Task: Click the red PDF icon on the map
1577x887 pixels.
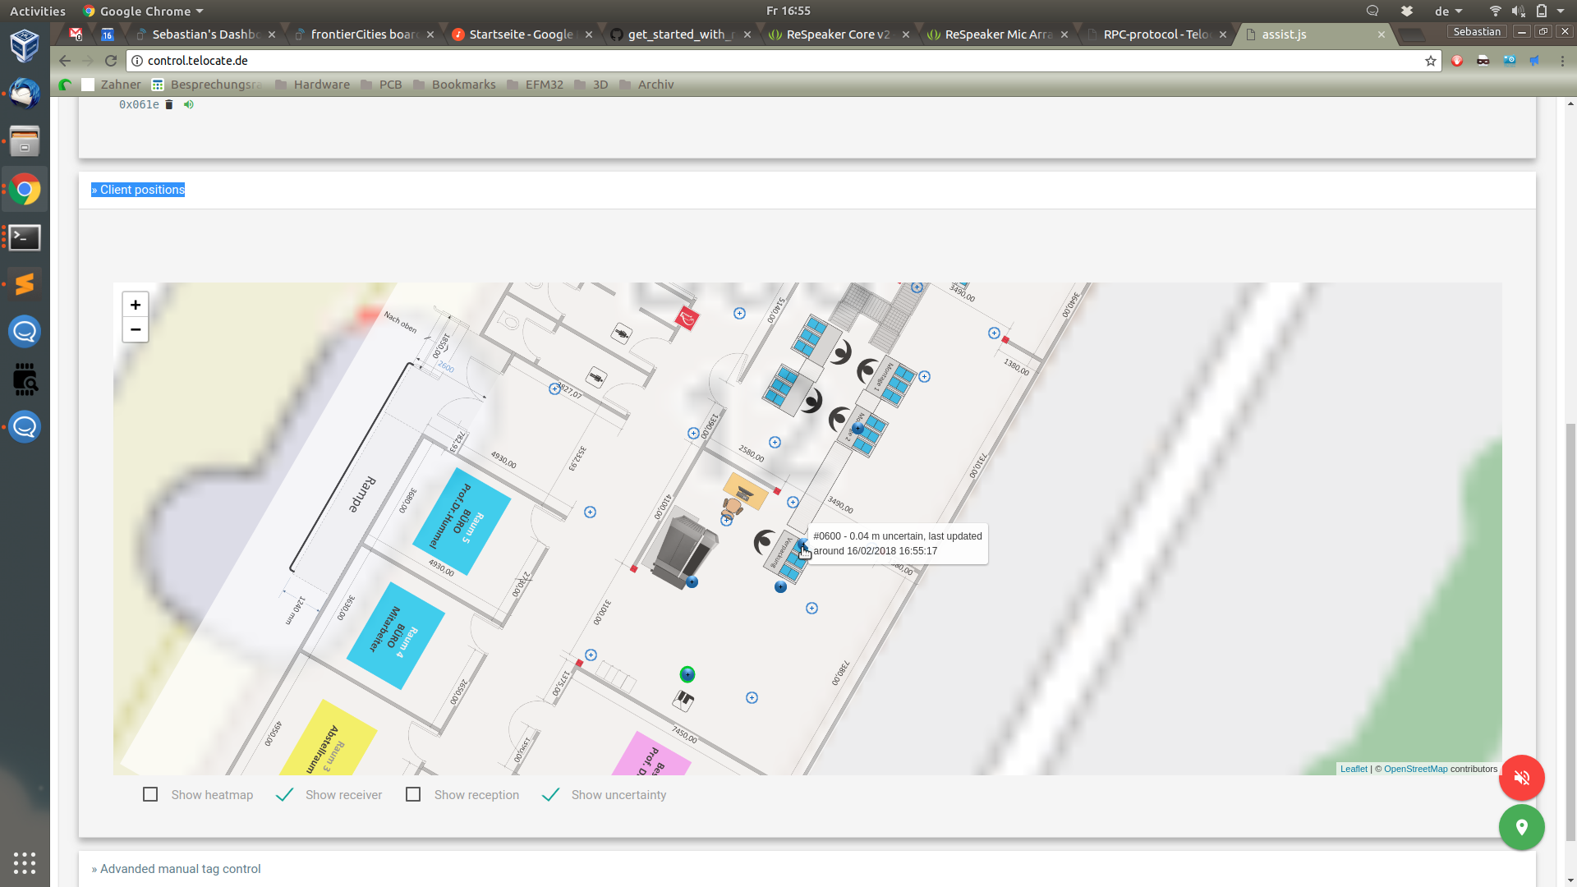Action: pyautogui.click(x=687, y=318)
